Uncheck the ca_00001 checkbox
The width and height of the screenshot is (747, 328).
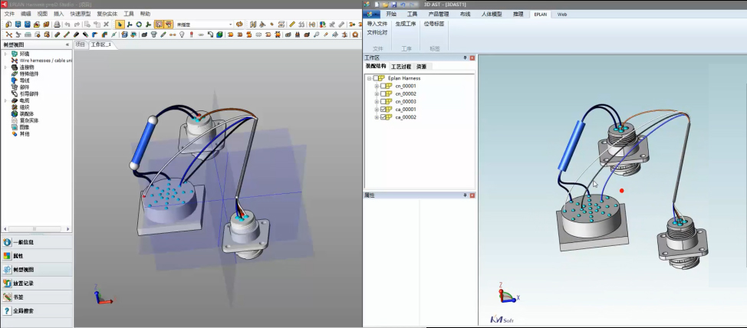tap(383, 110)
